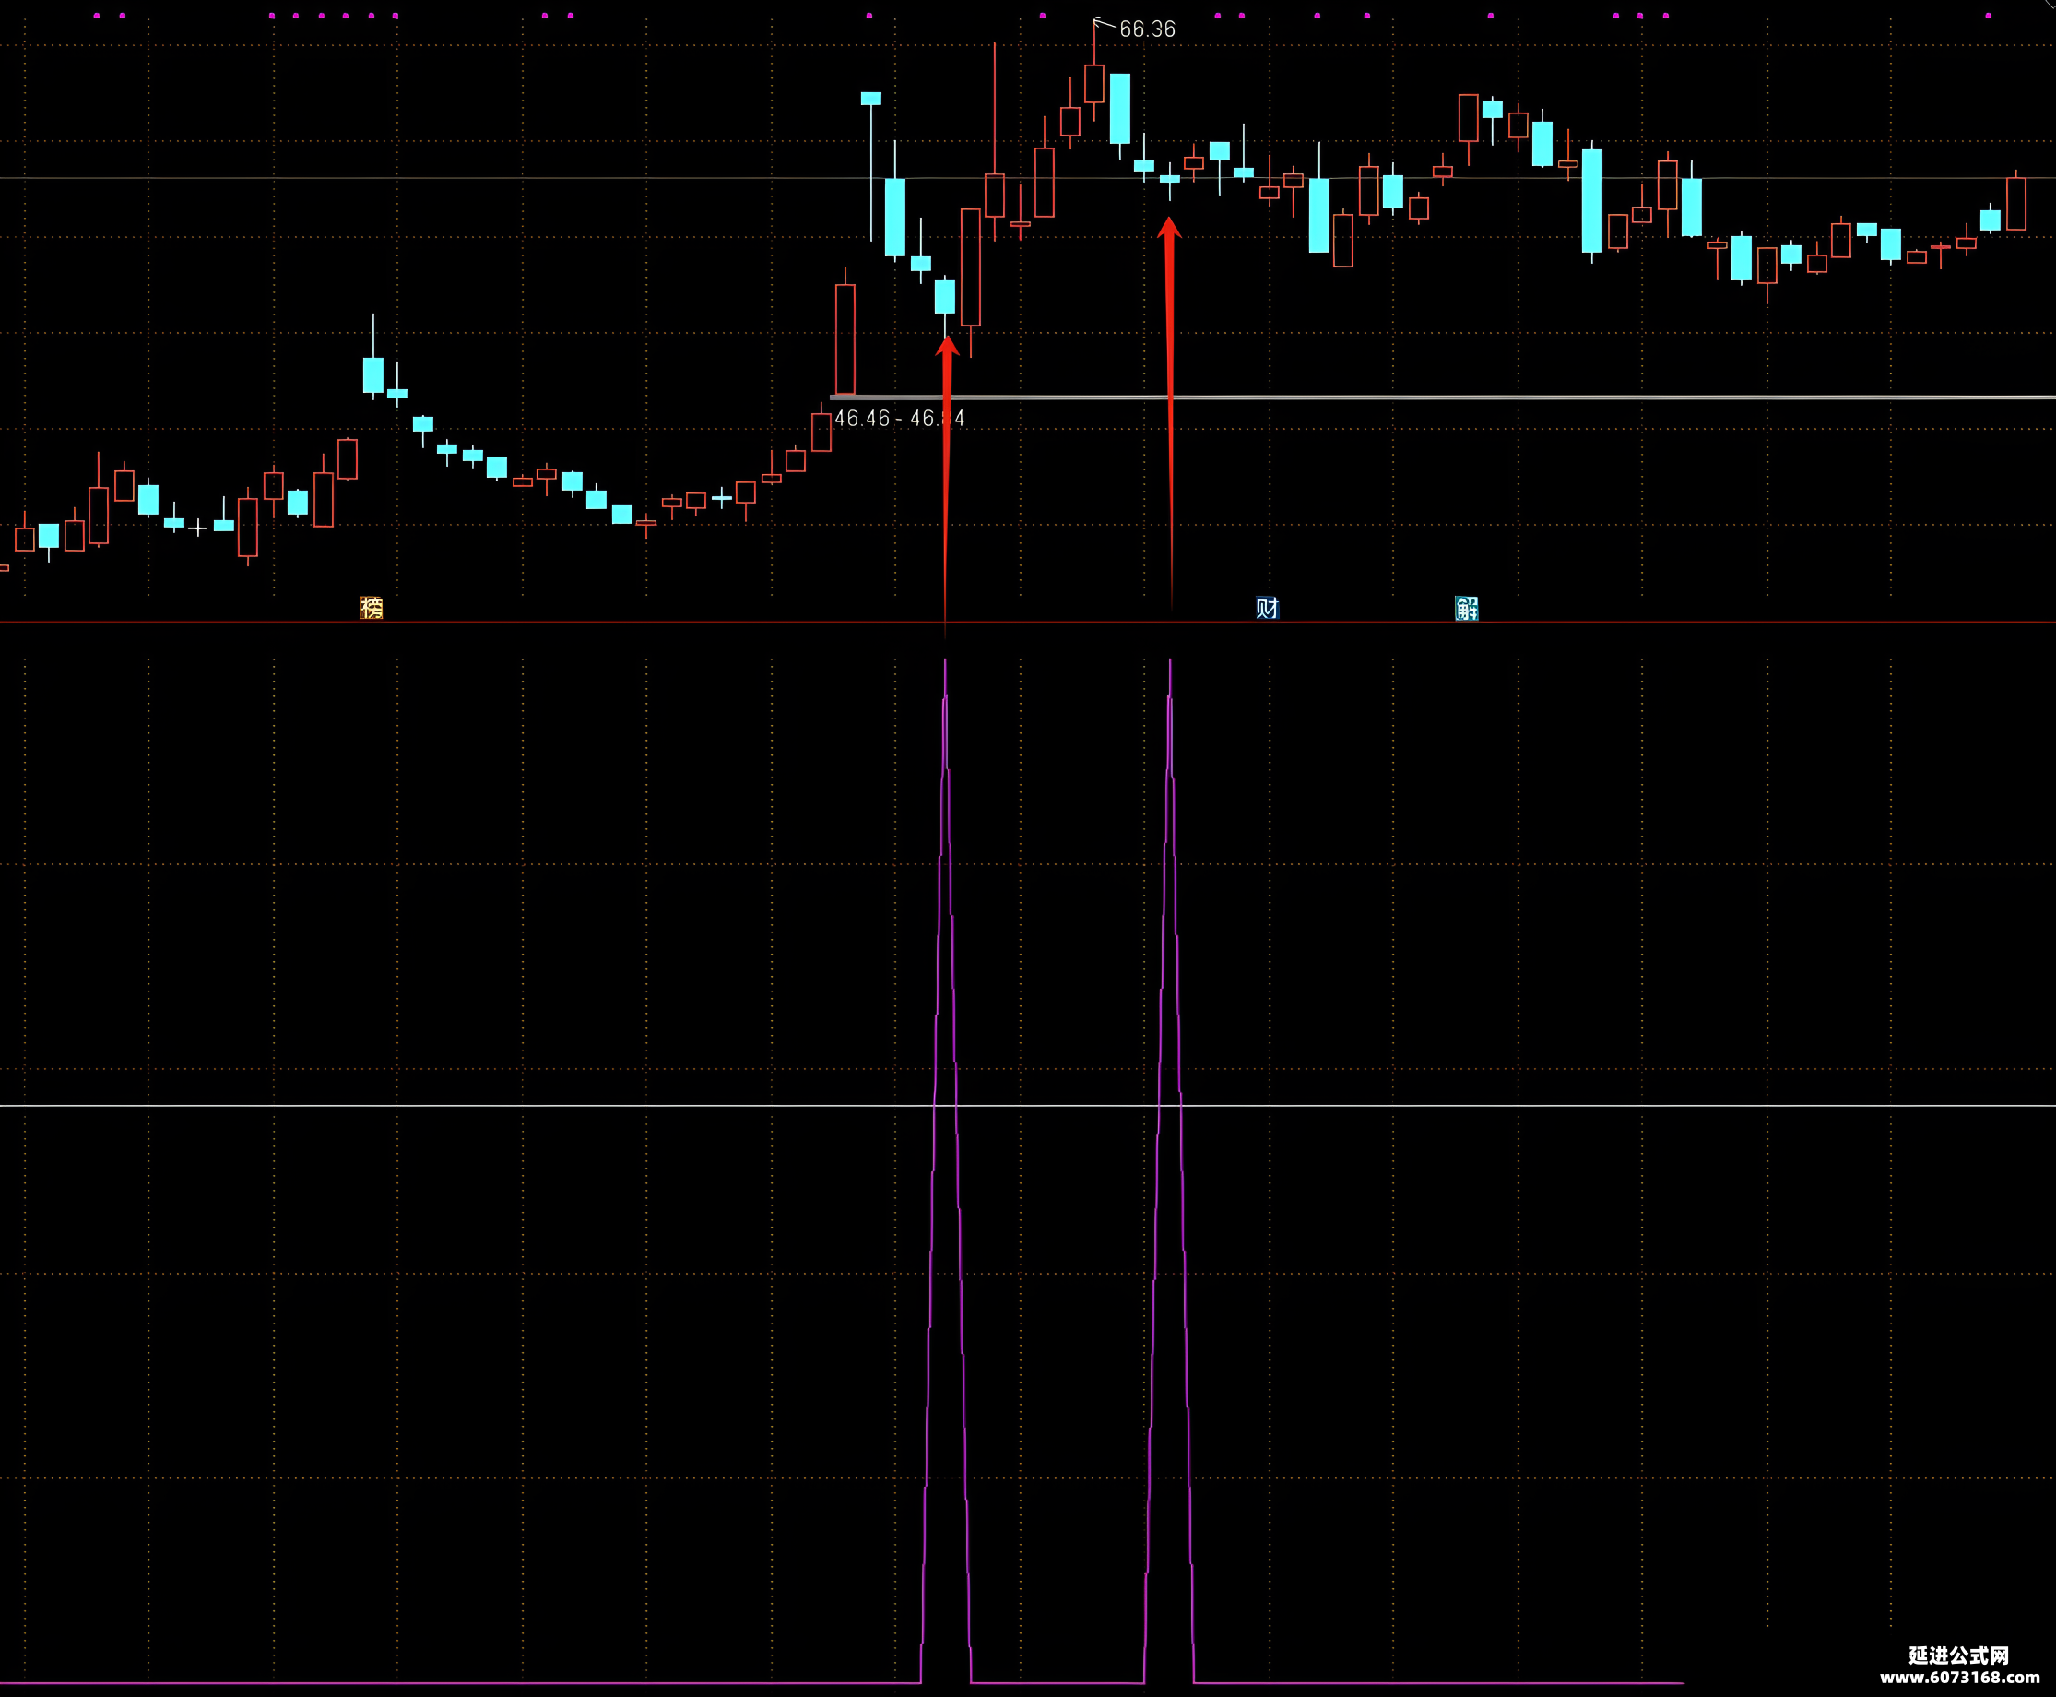Click the white horizontal line in indicator panel
Viewport: 2056px width, 1697px height.
[586, 1106]
